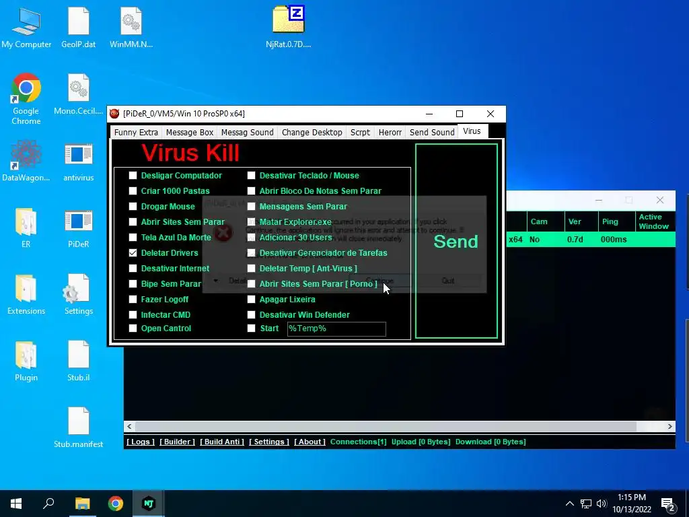Viewport: 689px width, 517px height.
Task: Open volume tray icon
Action: [x=602, y=504]
